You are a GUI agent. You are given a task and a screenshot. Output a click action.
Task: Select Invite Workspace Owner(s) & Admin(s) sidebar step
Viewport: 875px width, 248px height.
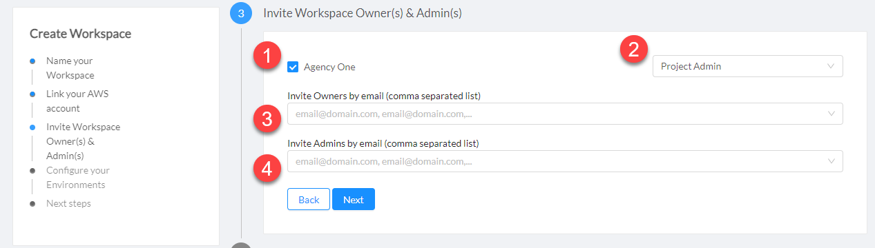click(x=83, y=141)
